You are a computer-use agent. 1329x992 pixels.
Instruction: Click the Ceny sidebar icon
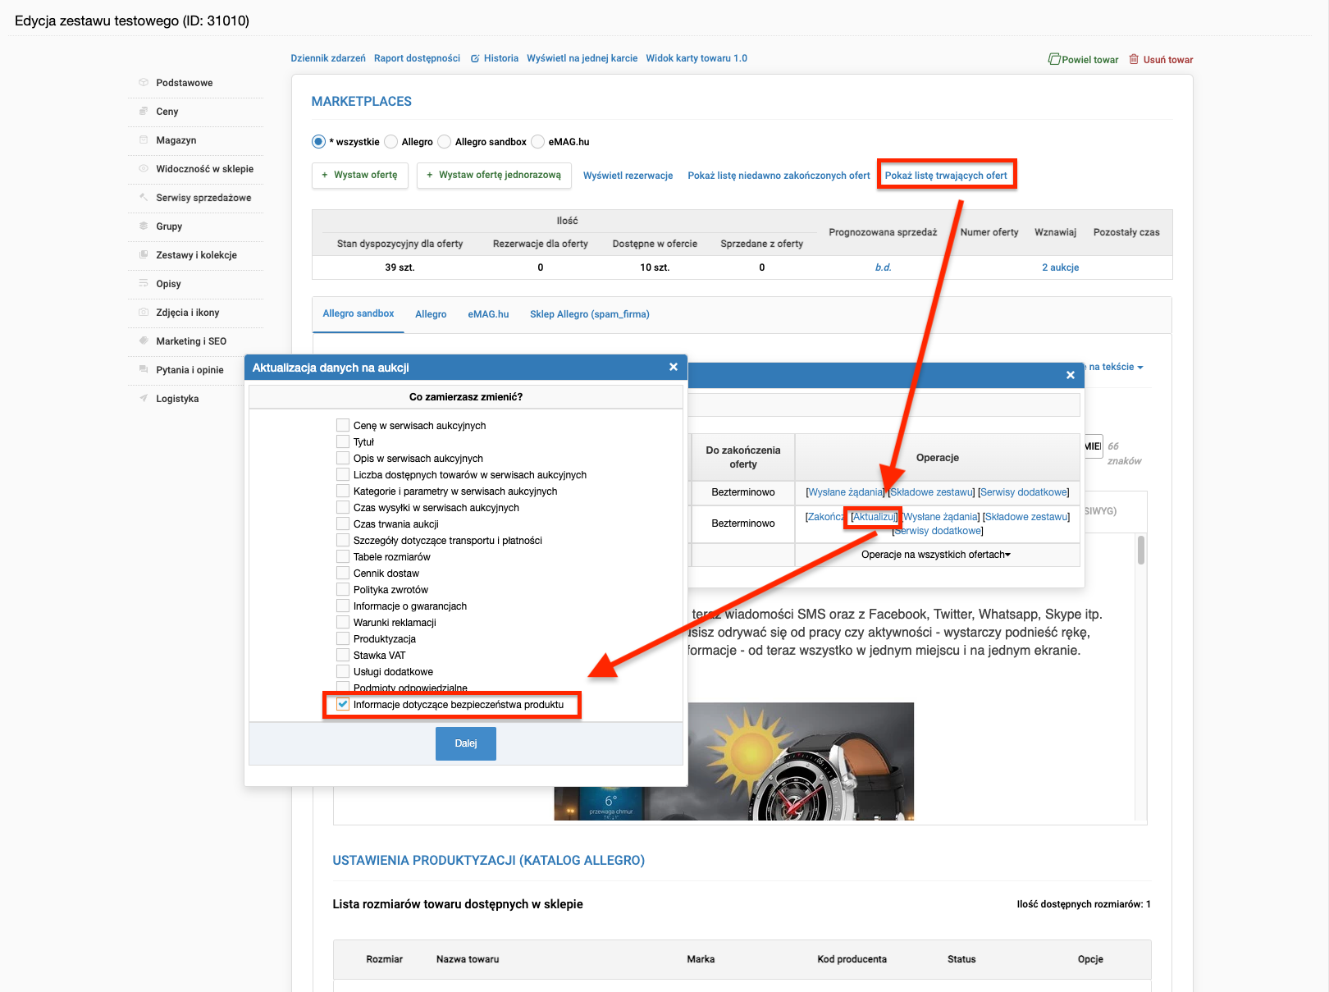pos(144,111)
